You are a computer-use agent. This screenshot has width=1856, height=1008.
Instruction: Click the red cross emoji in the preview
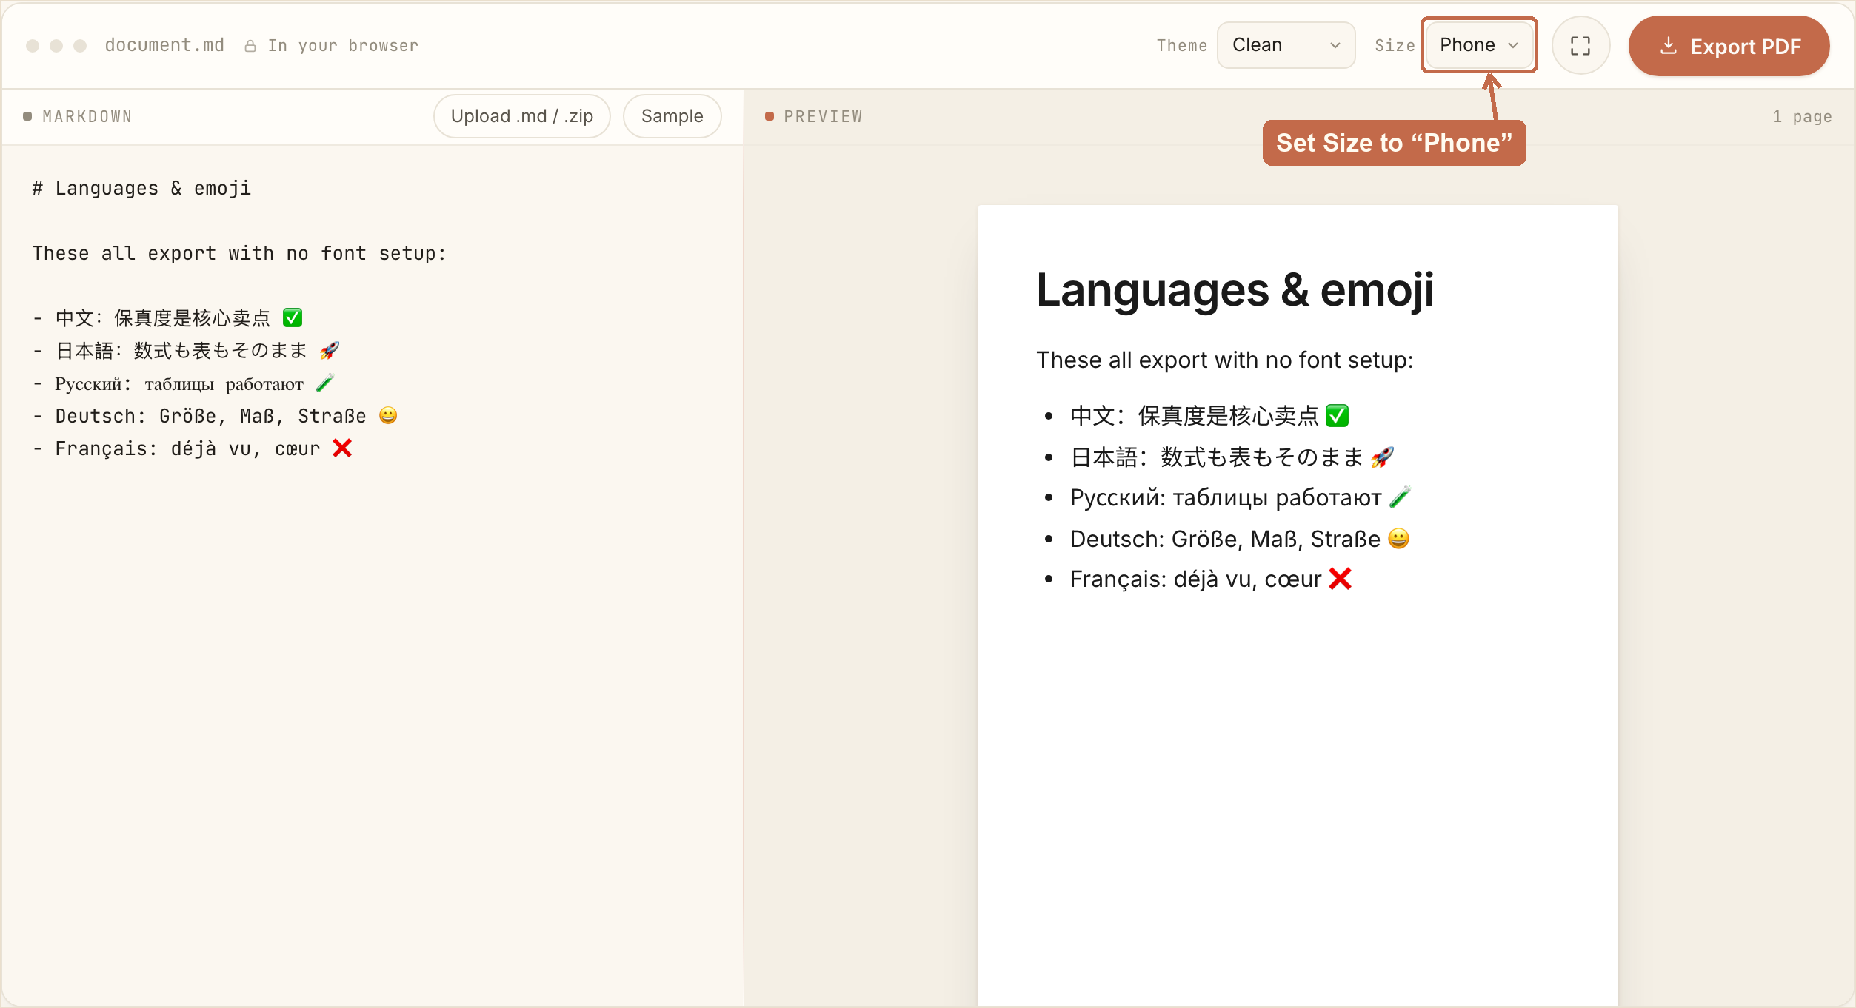(1341, 578)
